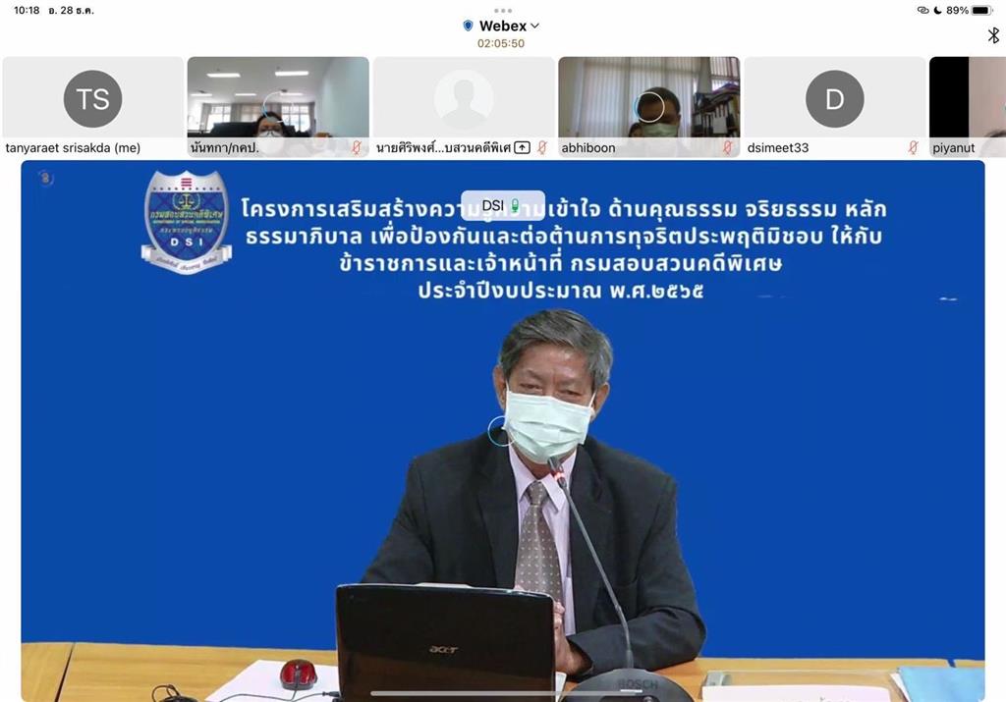1006x702 pixels.
Task: Tap the home indicator bar at bottom
Action: (x=502, y=694)
